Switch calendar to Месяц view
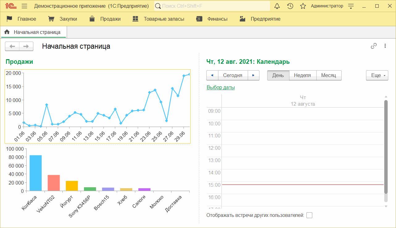Viewport: 396px width, 228px height. 329,75
